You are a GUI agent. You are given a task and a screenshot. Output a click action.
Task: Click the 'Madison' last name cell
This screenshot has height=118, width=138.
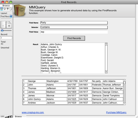[56, 92]
